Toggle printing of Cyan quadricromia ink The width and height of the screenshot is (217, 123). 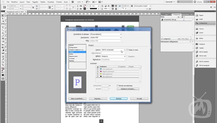pos(97,69)
